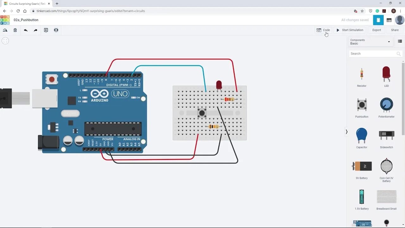405x228 pixels.
Task: Click the Grammarly extension icon
Action: pos(377,11)
